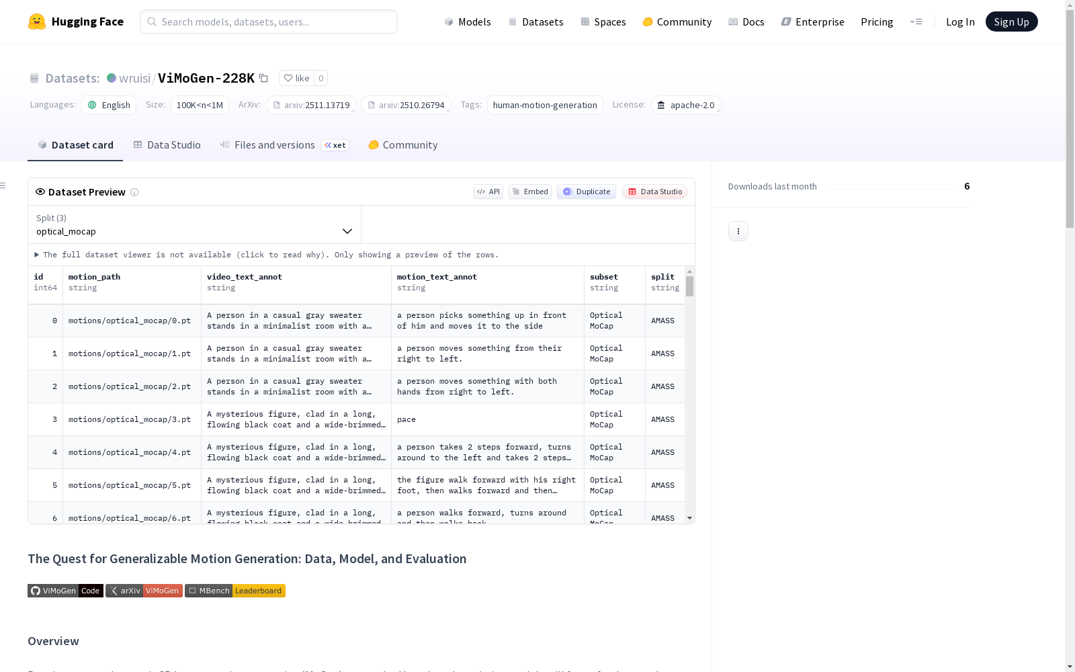
Task: Click the Hugging Face logo icon
Action: tap(37, 22)
